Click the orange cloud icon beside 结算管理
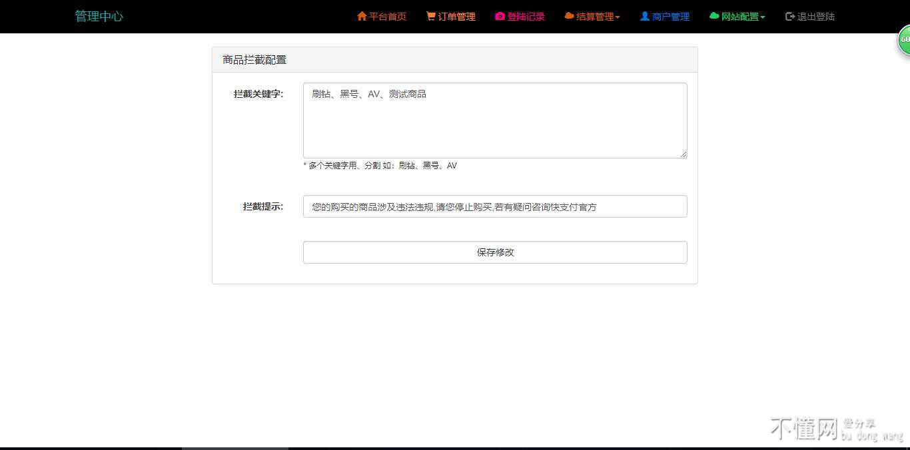The image size is (910, 450). tap(569, 16)
